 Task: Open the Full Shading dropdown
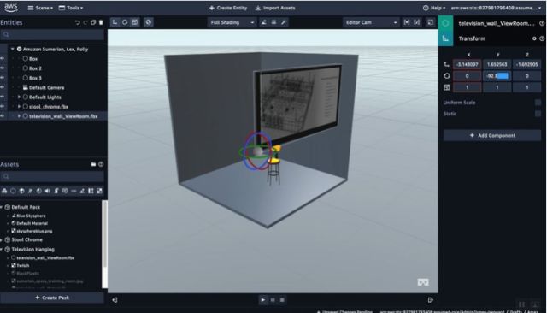(232, 22)
